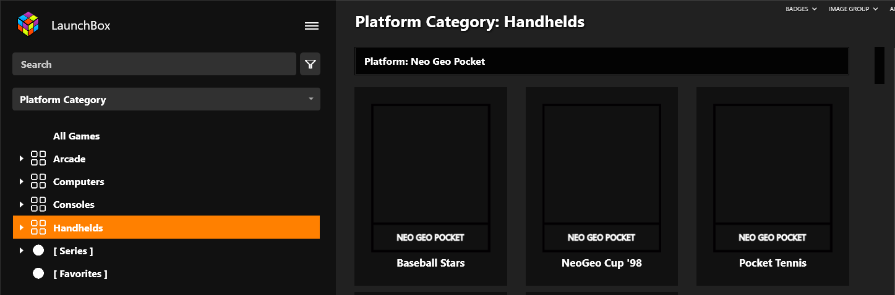The image size is (895, 295).
Task: Expand the Computers tree node arrow
Action: 22,181
